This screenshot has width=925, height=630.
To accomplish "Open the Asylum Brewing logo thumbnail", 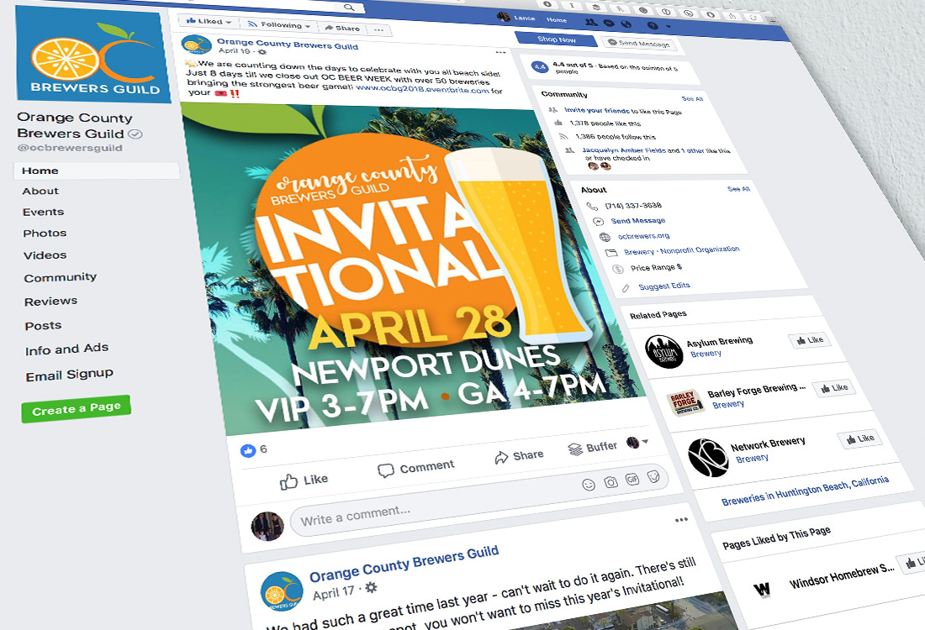I will point(663,352).
